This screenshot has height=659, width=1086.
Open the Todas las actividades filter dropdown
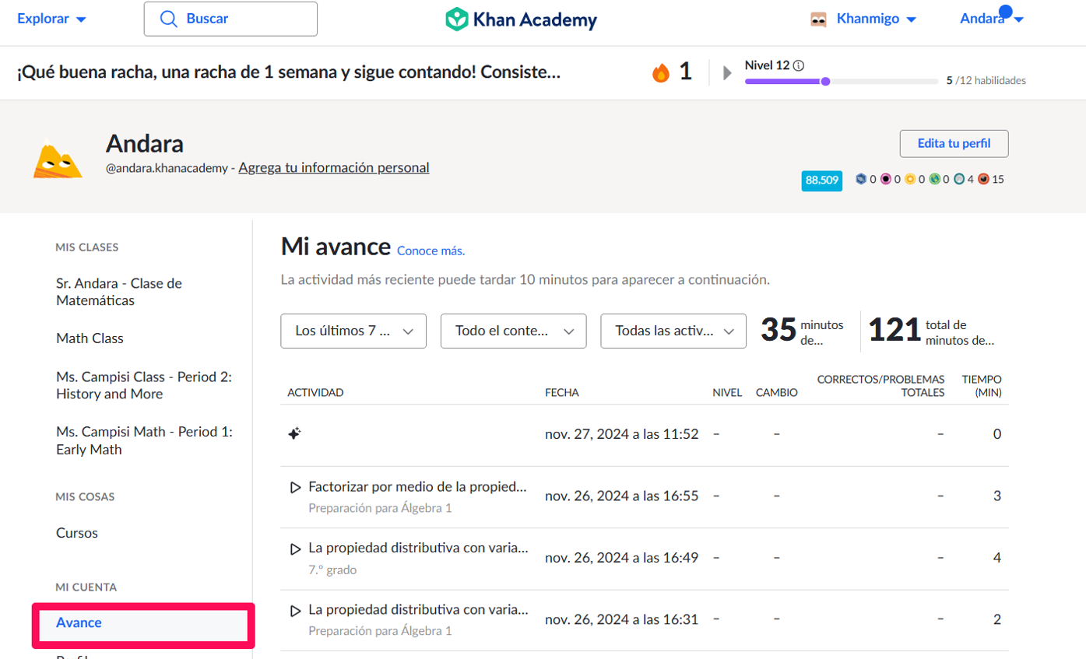click(x=673, y=331)
